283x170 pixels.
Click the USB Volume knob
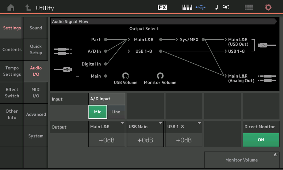[125, 76]
